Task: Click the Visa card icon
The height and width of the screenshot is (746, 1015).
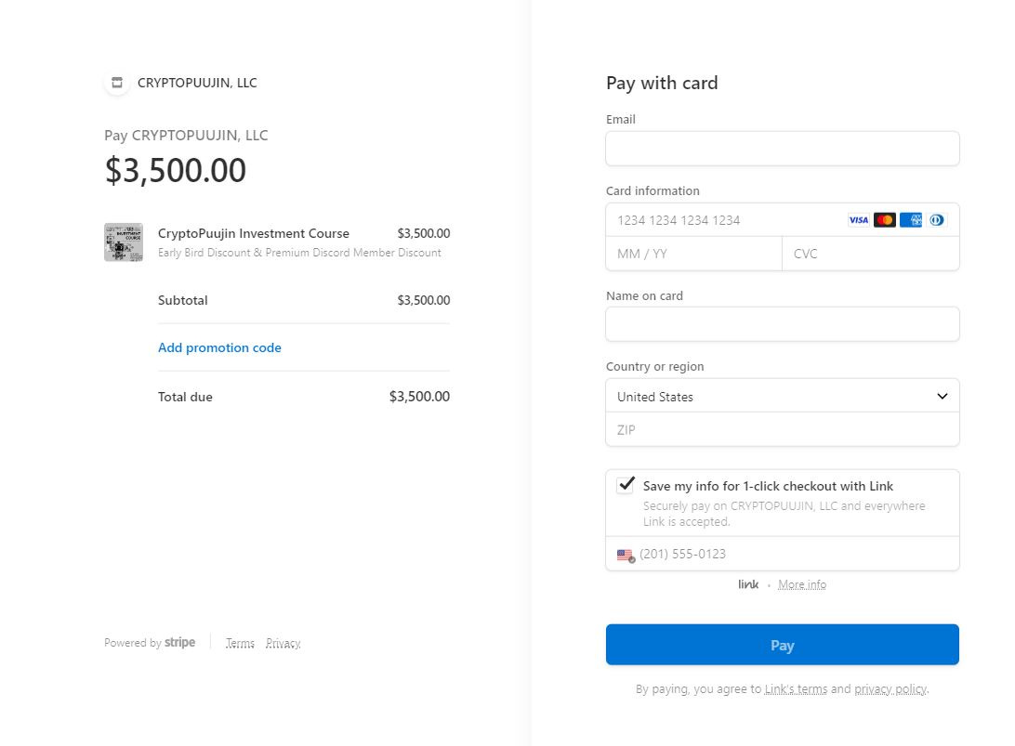Action: (858, 220)
